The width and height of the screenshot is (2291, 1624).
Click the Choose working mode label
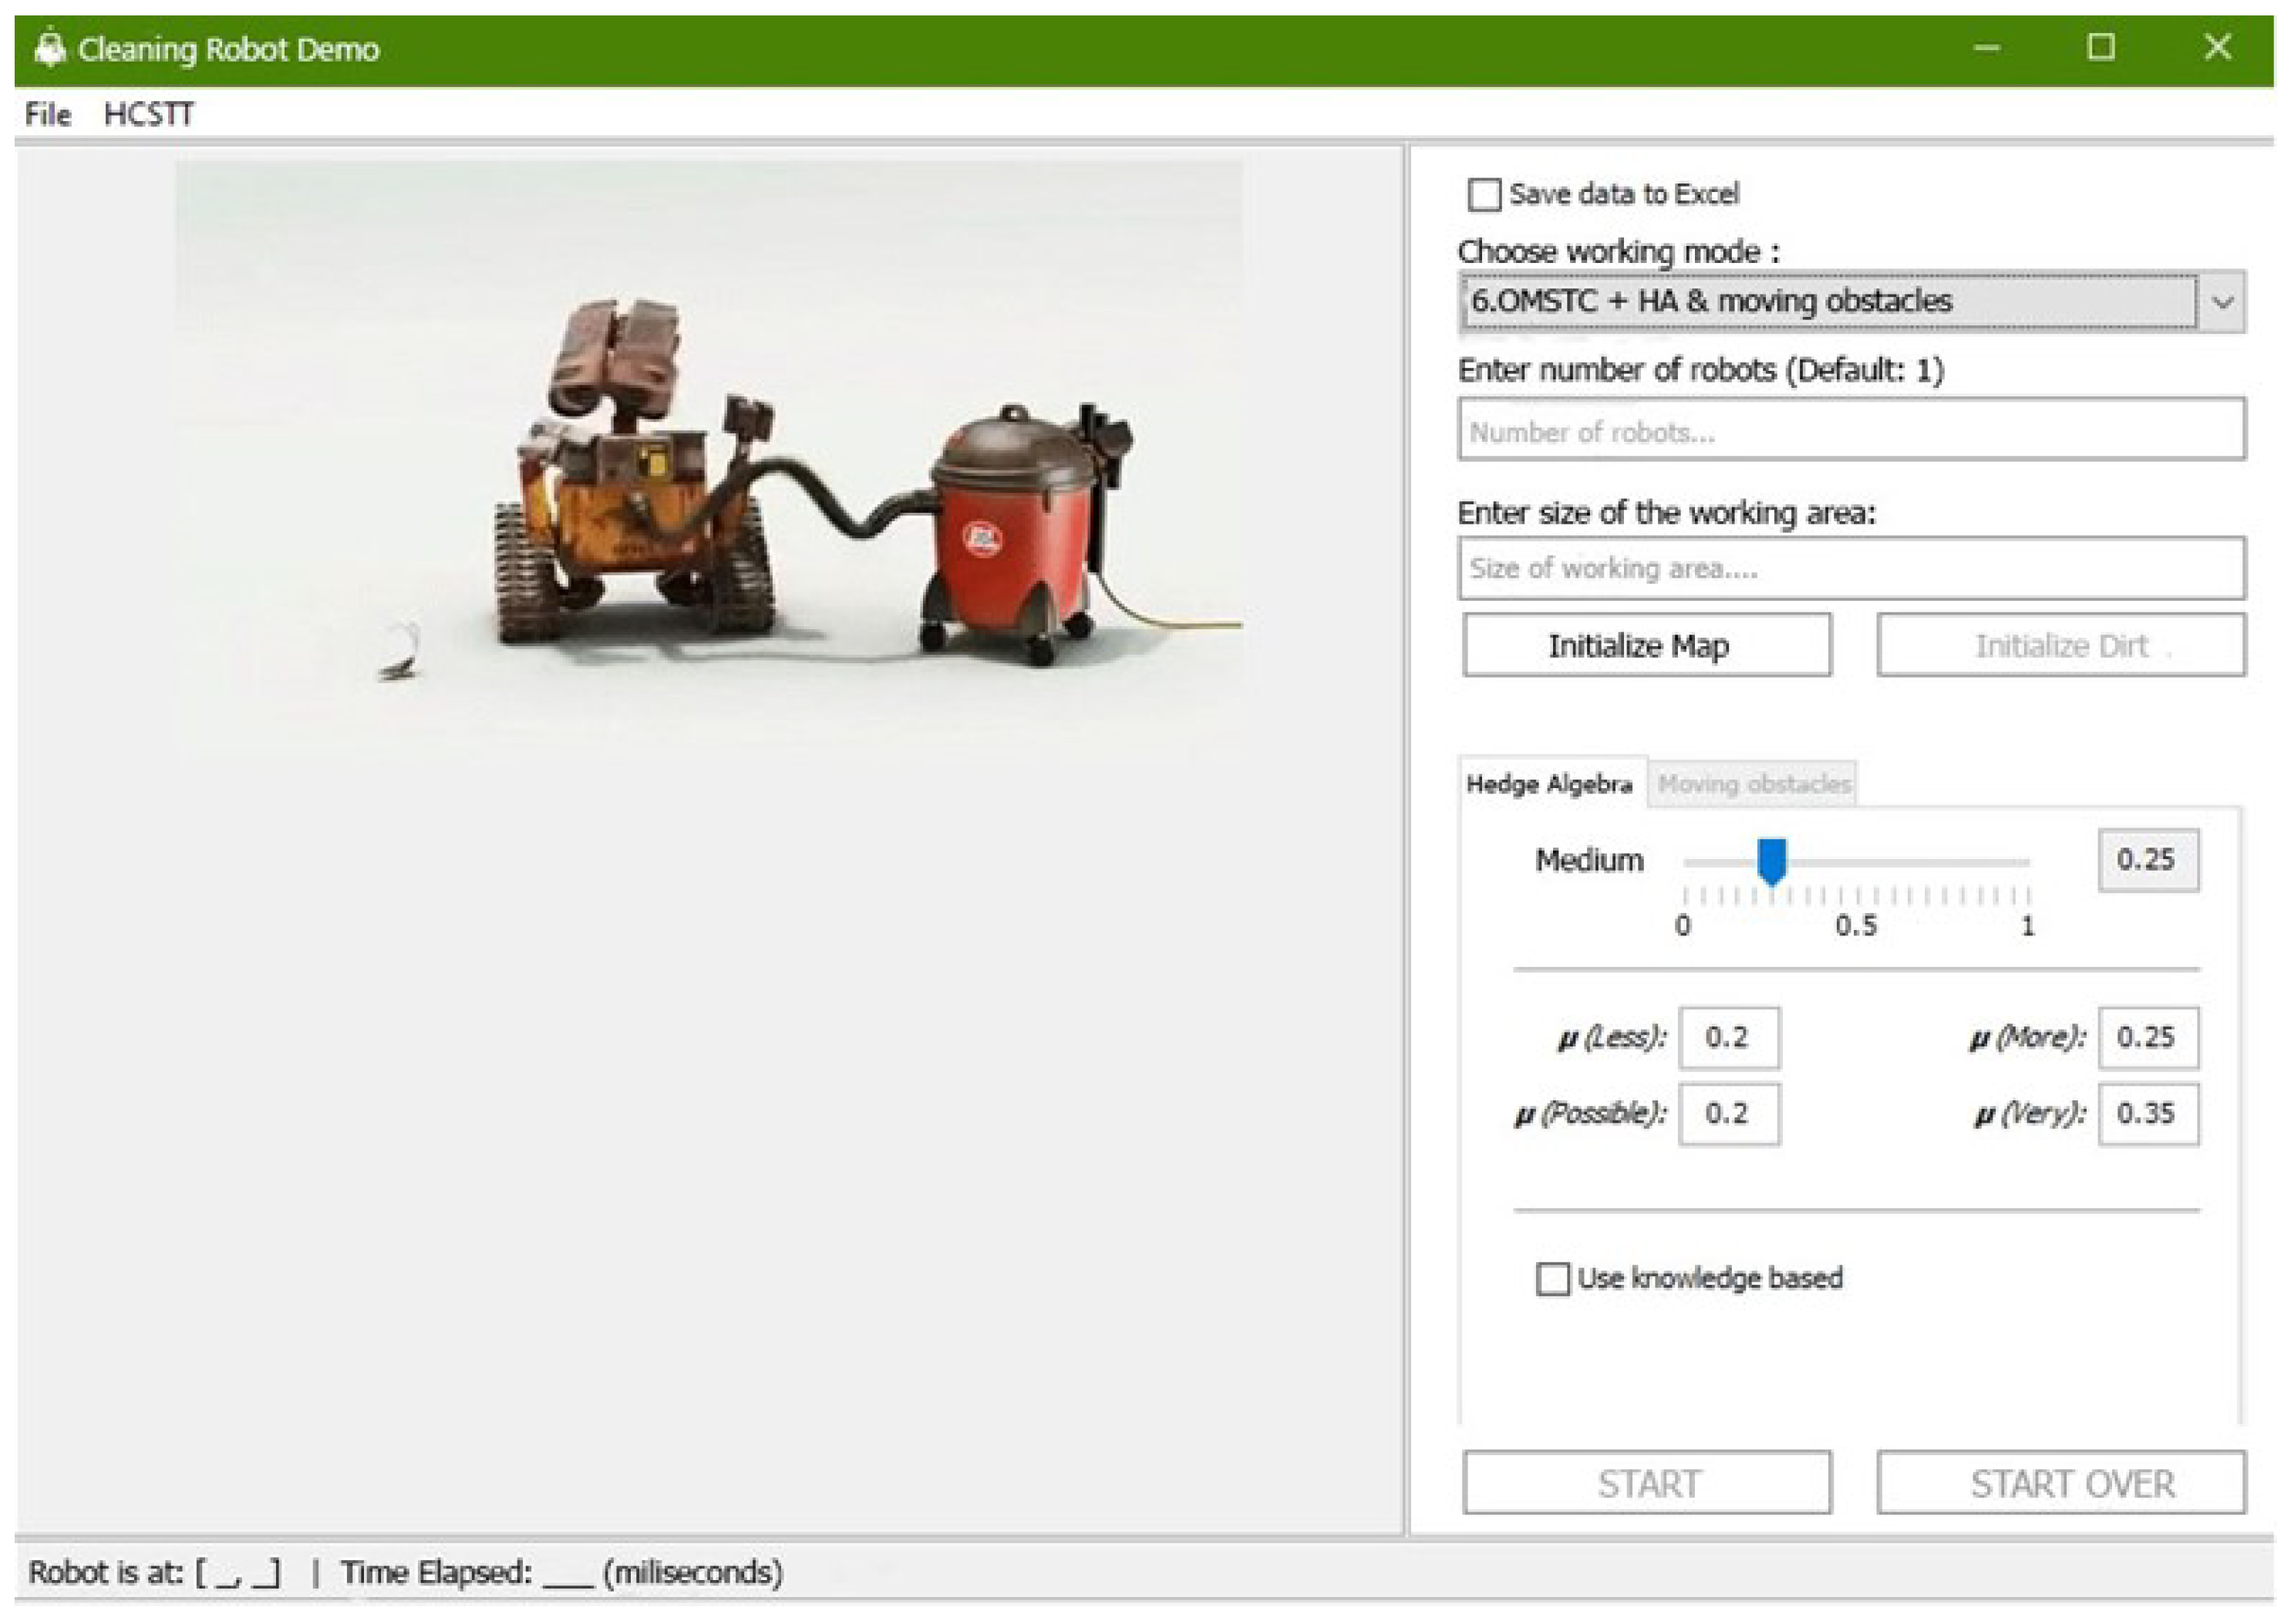pos(1618,251)
